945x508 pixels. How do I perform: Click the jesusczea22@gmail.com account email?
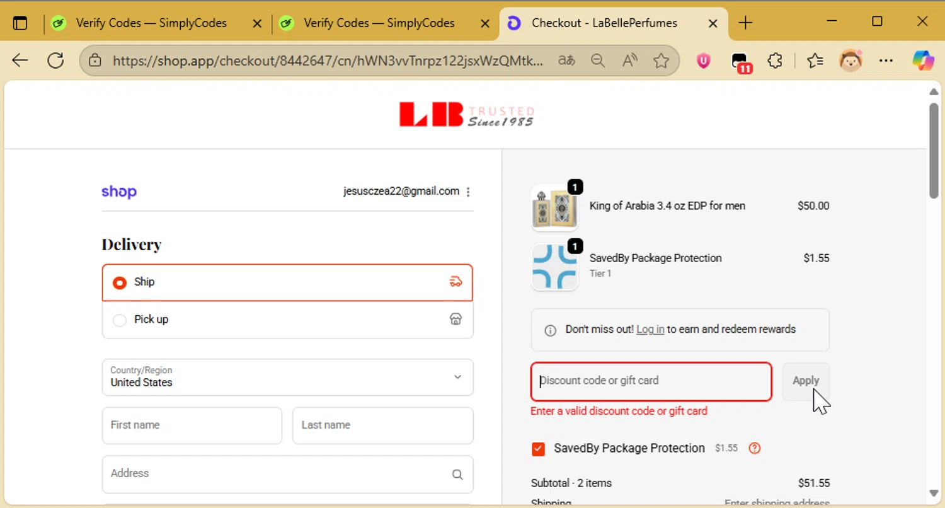tap(401, 192)
